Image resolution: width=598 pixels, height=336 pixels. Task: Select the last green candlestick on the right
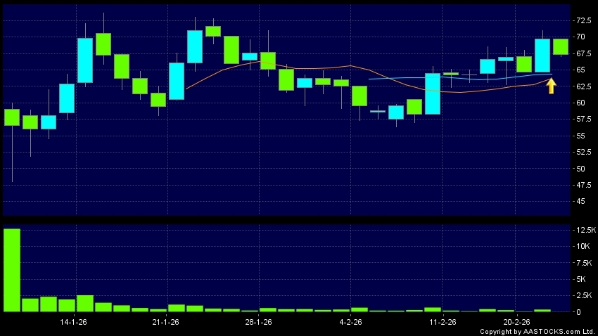(561, 46)
